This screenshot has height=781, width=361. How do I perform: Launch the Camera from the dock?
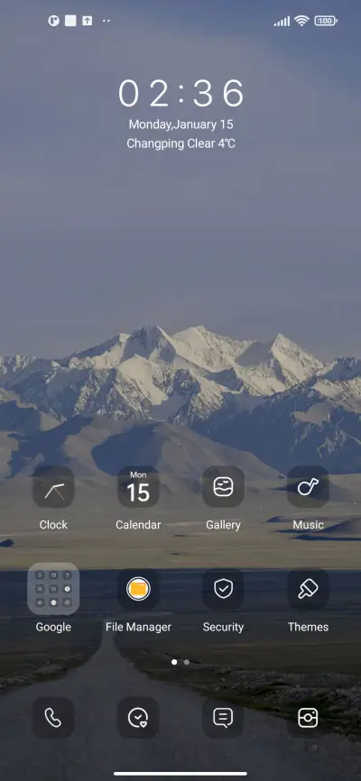pyautogui.click(x=308, y=718)
